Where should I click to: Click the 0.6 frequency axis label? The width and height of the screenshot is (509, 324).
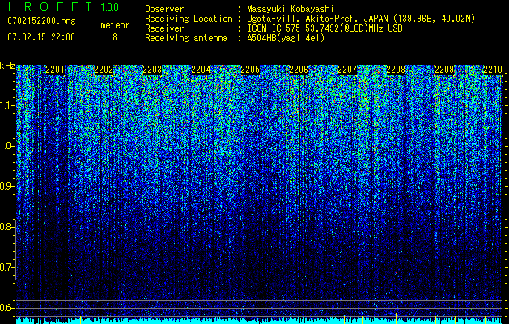click(6, 308)
